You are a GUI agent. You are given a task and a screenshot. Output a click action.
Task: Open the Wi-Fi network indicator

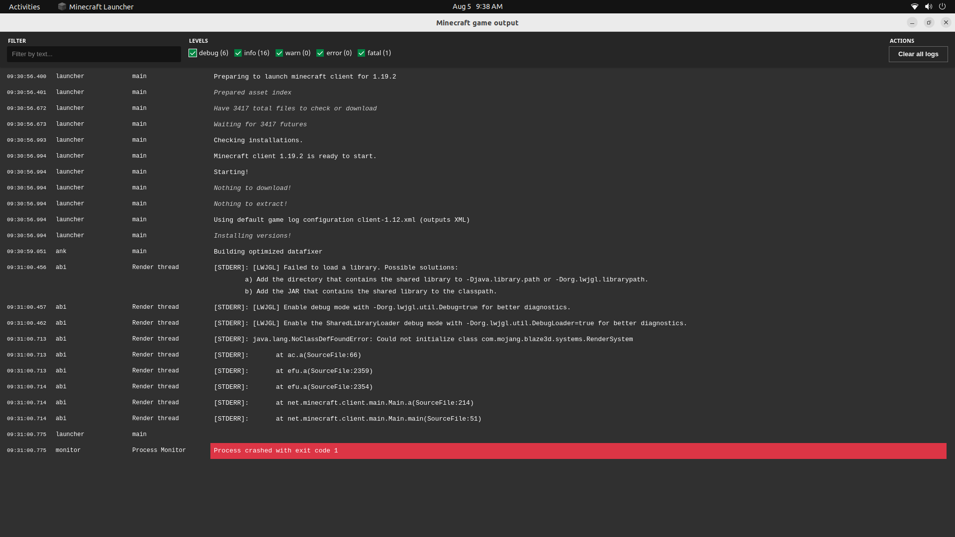(x=914, y=6)
